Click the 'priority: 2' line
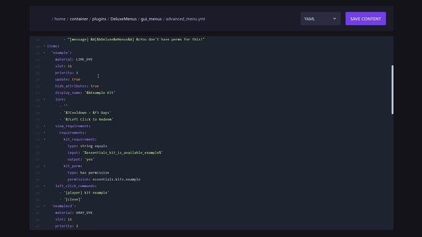The width and height of the screenshot is (422, 237). 67,226
